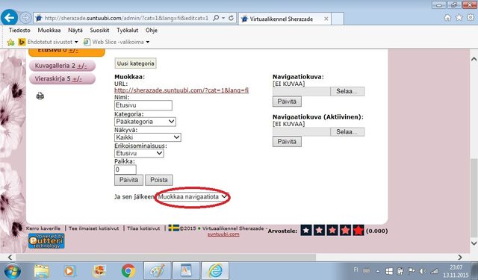Open the Kuvagalleria navigation item
This screenshot has height=280, width=478.
pos(62,66)
